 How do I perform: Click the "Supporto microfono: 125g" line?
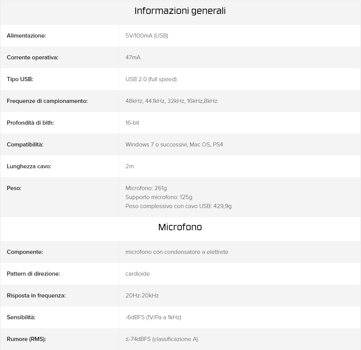[x=159, y=197]
